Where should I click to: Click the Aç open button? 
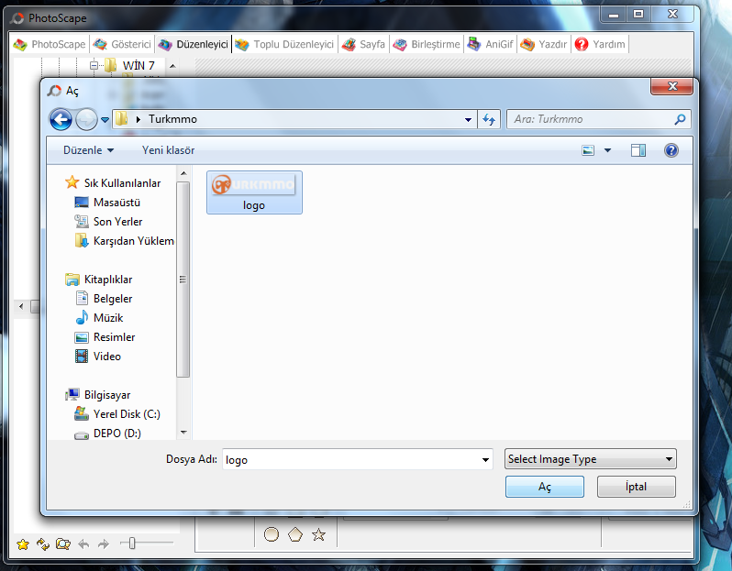point(544,487)
